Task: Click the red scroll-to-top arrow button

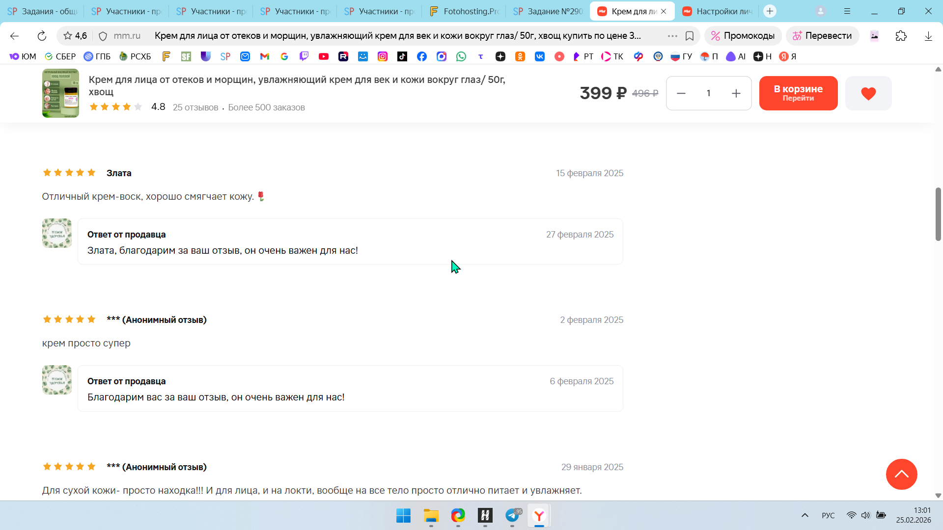Action: pos(901,474)
